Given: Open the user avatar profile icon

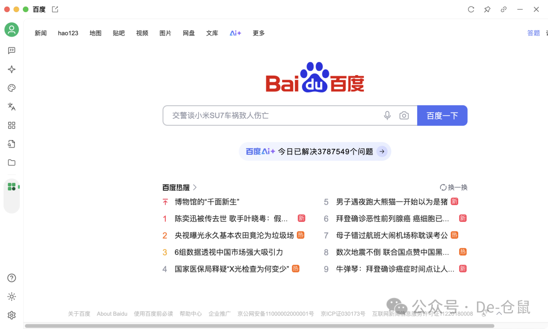Looking at the screenshot, I should [x=12, y=30].
